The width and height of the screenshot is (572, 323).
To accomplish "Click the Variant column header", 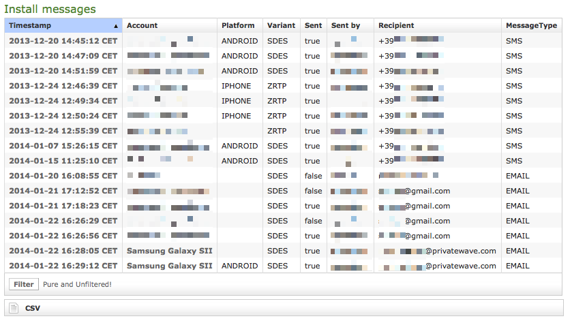I will point(281,26).
